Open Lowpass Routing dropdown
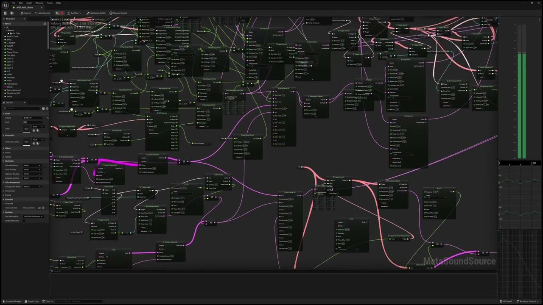Screen dimensions: 543x305 (32, 178)
